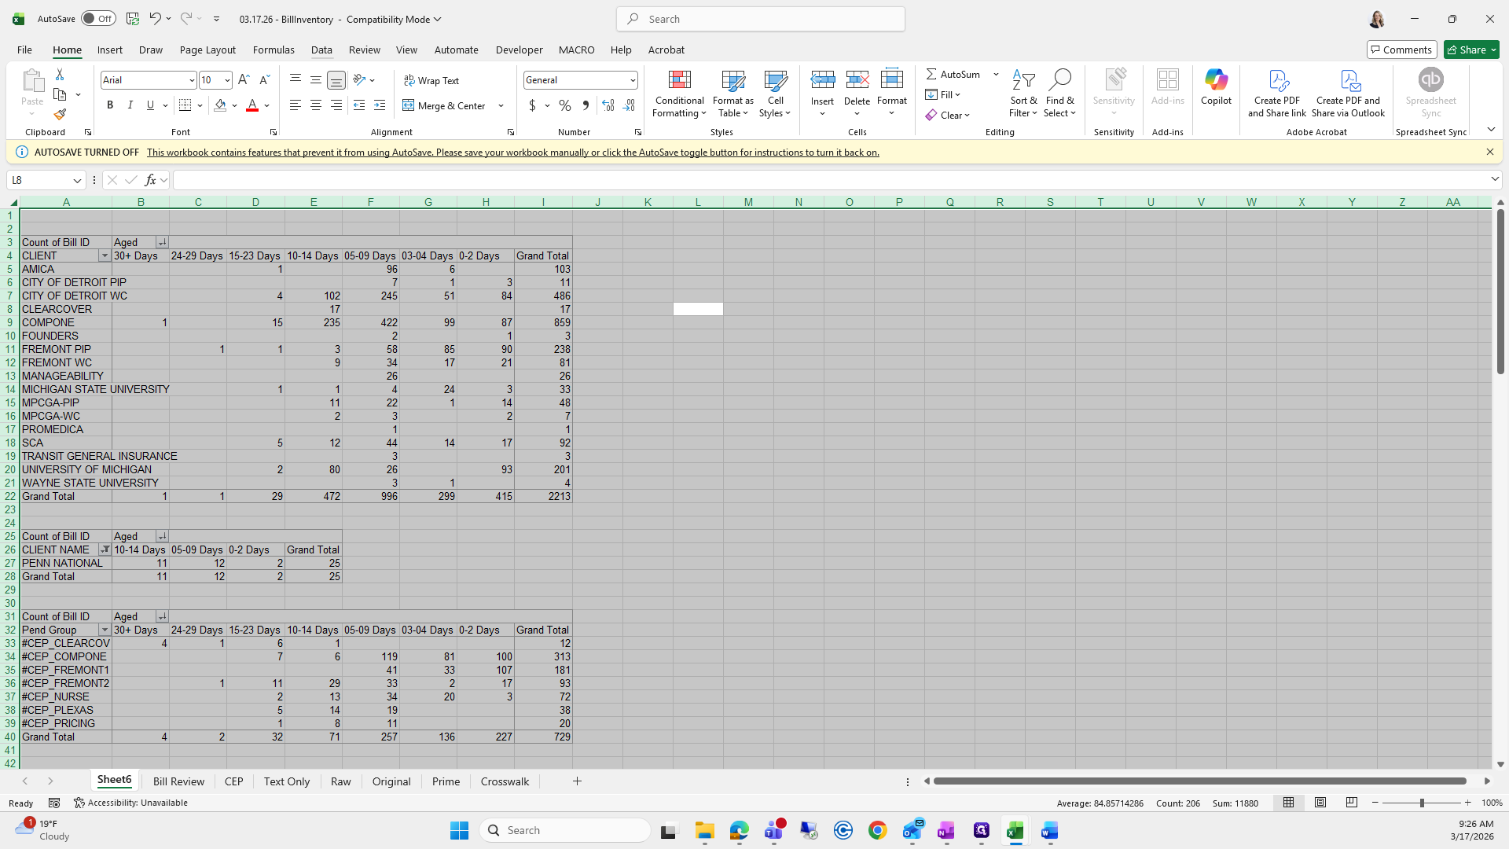Expand the number format combo box

(632, 80)
